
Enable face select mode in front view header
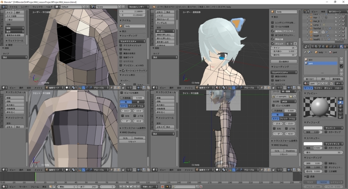(119, 170)
